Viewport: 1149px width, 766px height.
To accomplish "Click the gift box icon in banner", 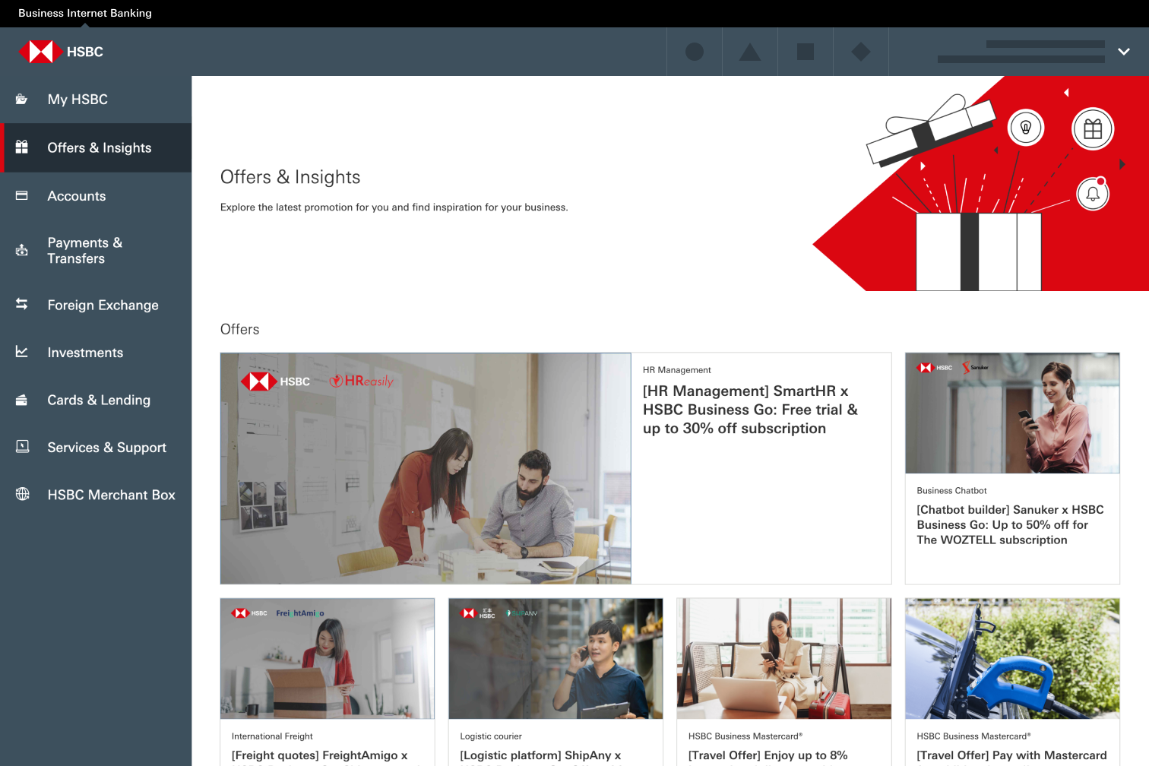I will pyautogui.click(x=1092, y=129).
